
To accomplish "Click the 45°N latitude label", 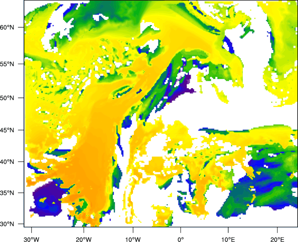I will [7, 130].
